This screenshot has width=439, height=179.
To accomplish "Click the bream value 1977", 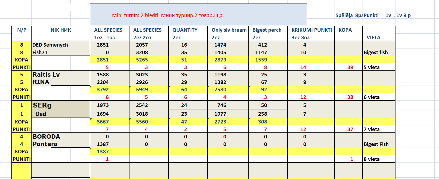I will [x=220, y=114].
